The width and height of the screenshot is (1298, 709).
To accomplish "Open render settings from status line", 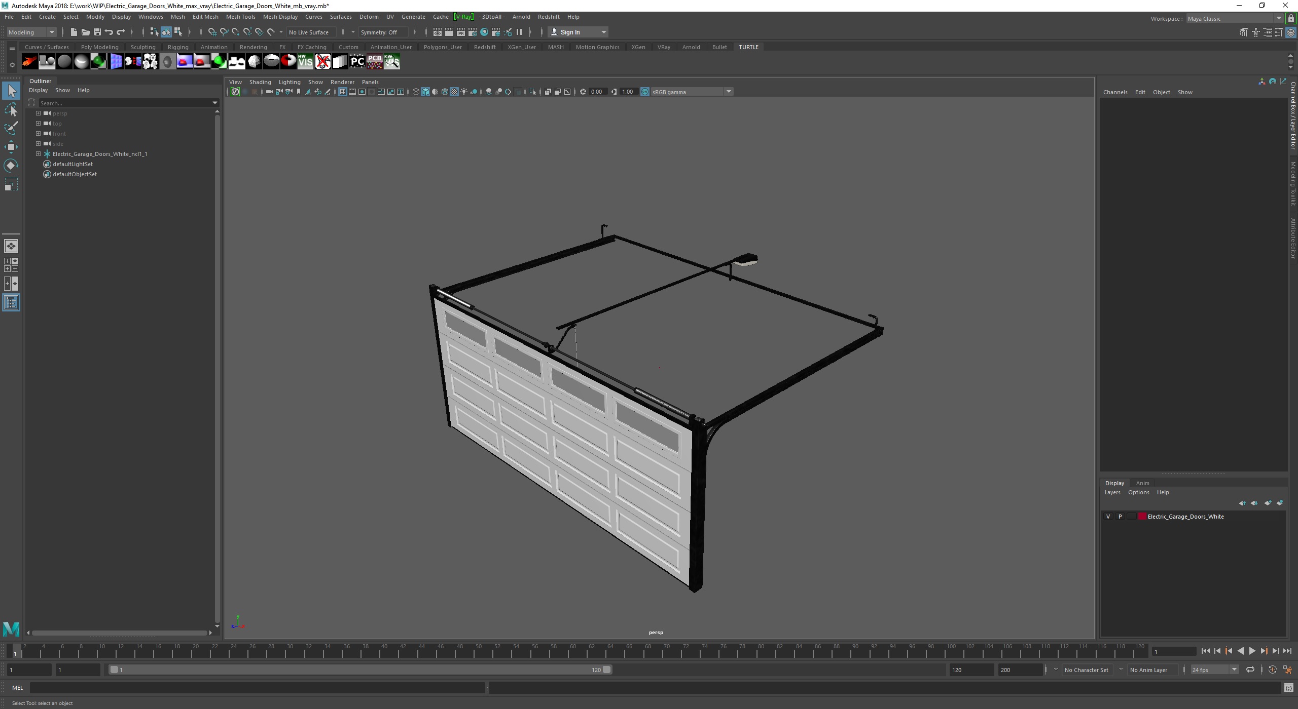I will 473,32.
